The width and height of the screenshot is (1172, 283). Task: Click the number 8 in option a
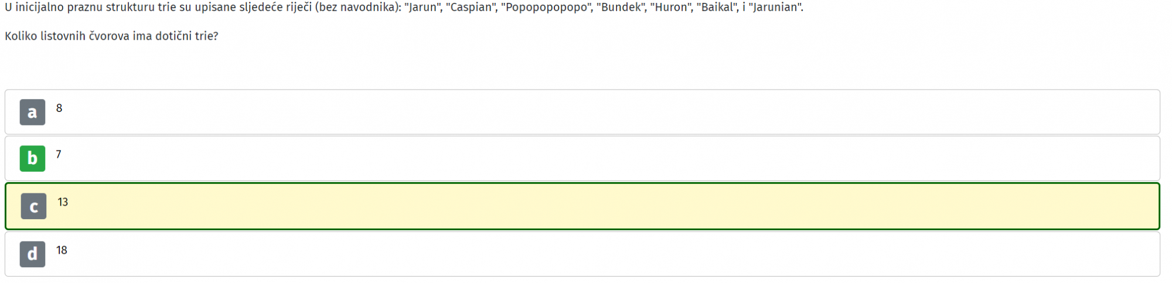[x=59, y=108]
